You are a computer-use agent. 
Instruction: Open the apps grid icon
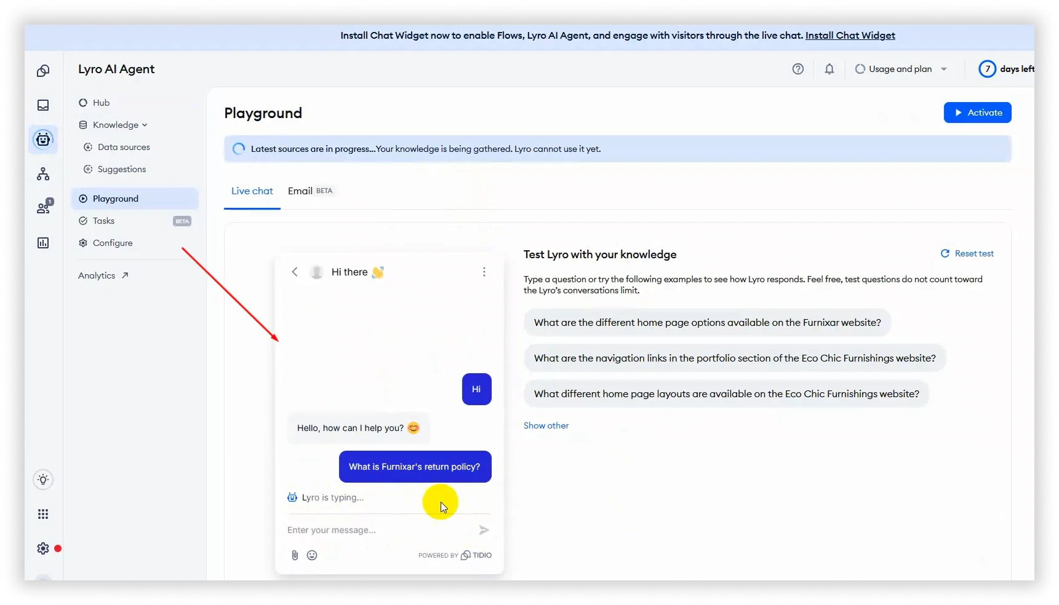(43, 514)
